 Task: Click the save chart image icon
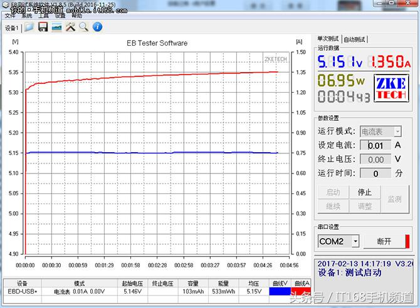tap(56, 27)
